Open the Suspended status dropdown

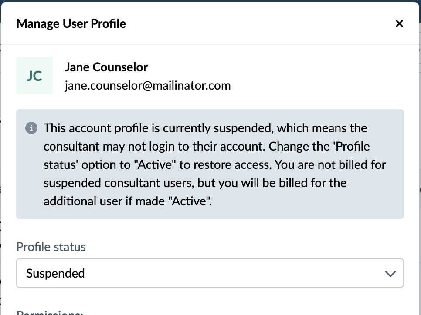click(x=210, y=273)
